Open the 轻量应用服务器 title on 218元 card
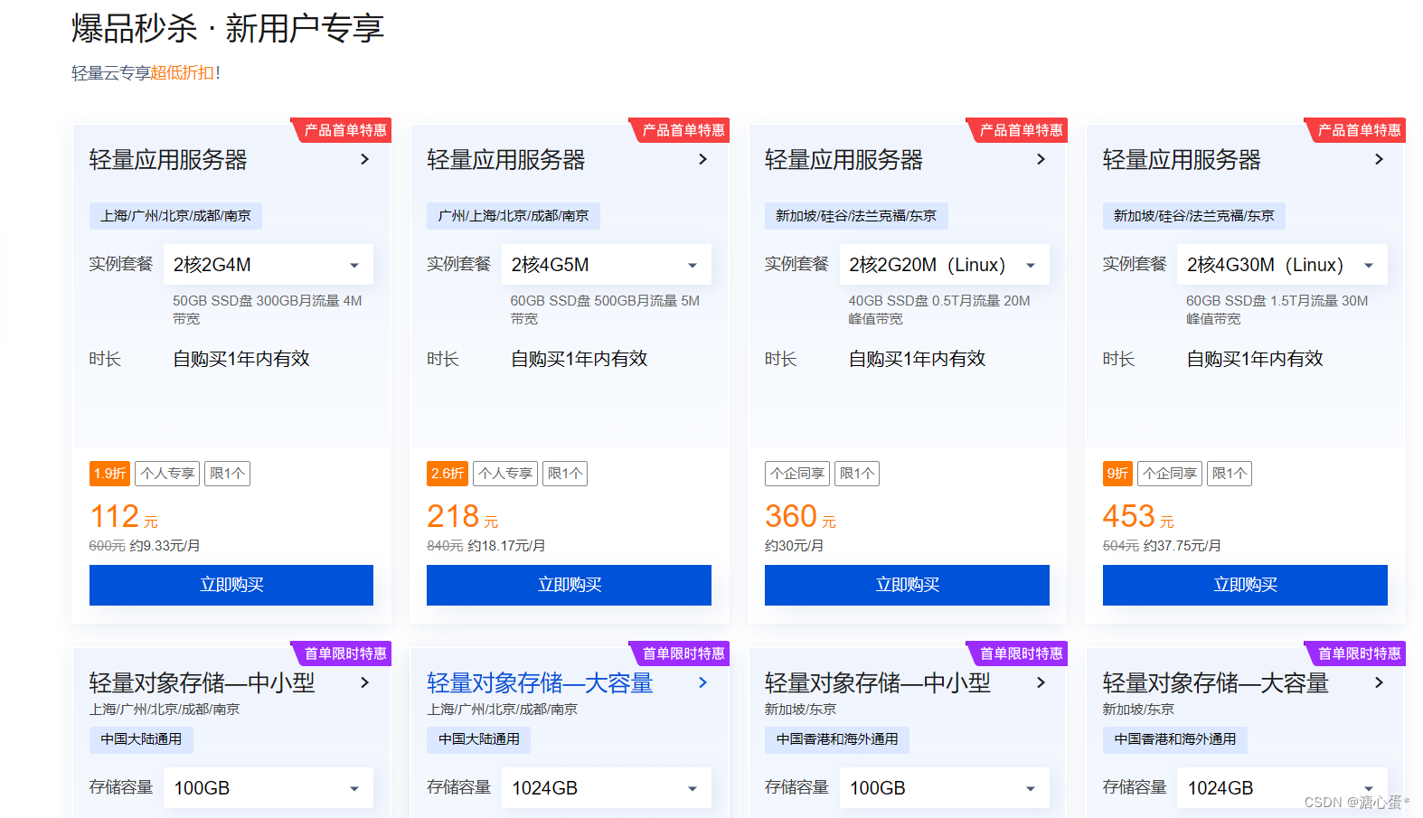This screenshot has height=818, width=1423. coord(506,160)
